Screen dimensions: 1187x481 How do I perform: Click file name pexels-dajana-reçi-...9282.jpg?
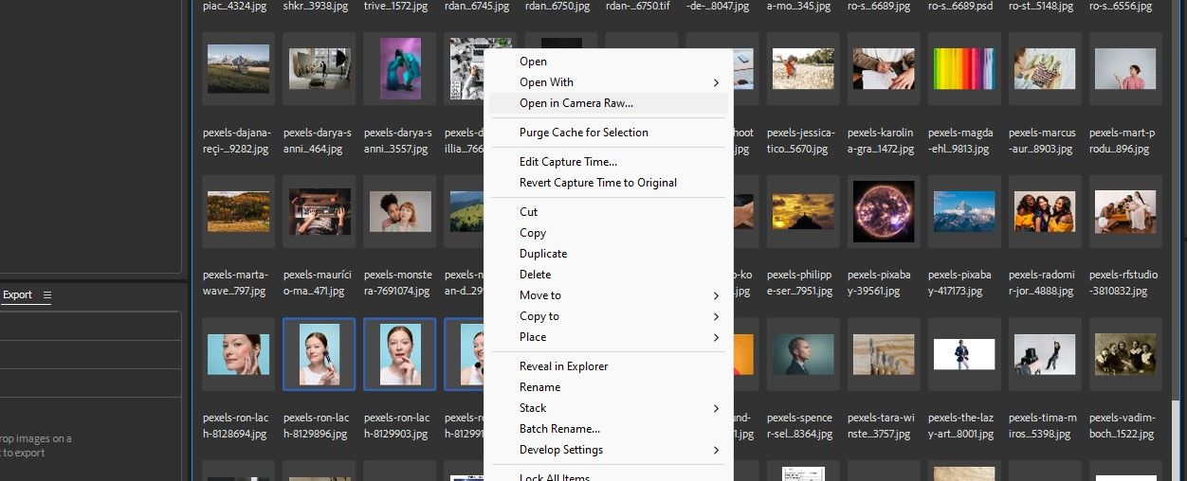point(238,140)
